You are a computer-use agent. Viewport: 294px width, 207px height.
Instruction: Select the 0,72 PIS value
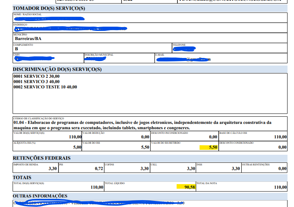tap(99, 168)
